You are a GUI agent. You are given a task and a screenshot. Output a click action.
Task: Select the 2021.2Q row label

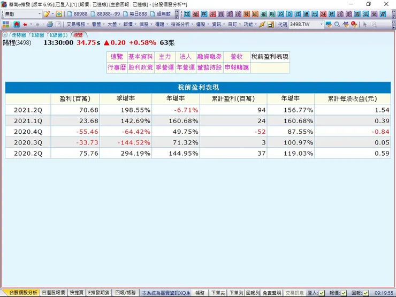pyautogui.click(x=28, y=110)
